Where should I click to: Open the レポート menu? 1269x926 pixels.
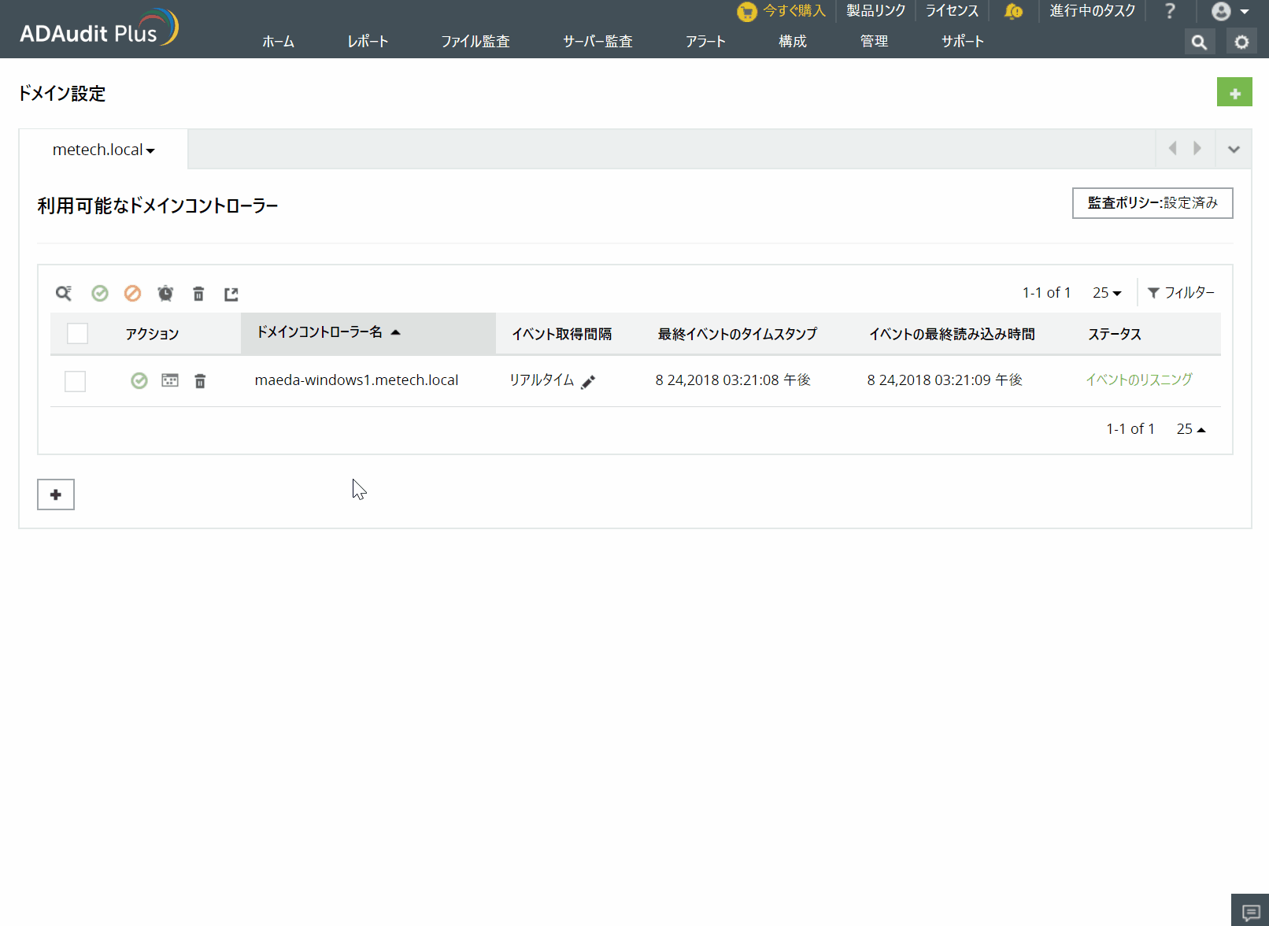point(368,42)
